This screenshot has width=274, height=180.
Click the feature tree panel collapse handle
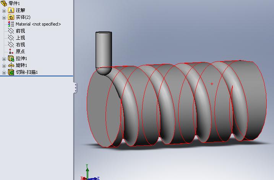click(75, 88)
